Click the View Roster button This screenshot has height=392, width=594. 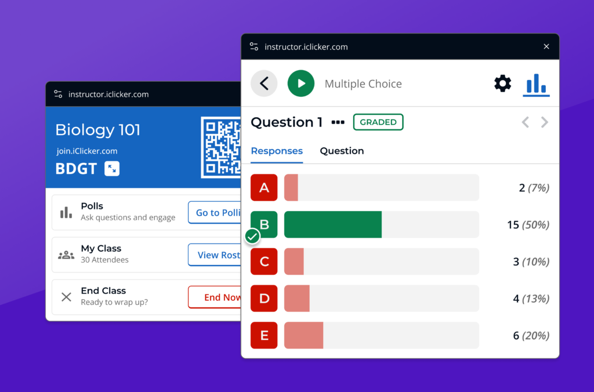click(x=215, y=255)
